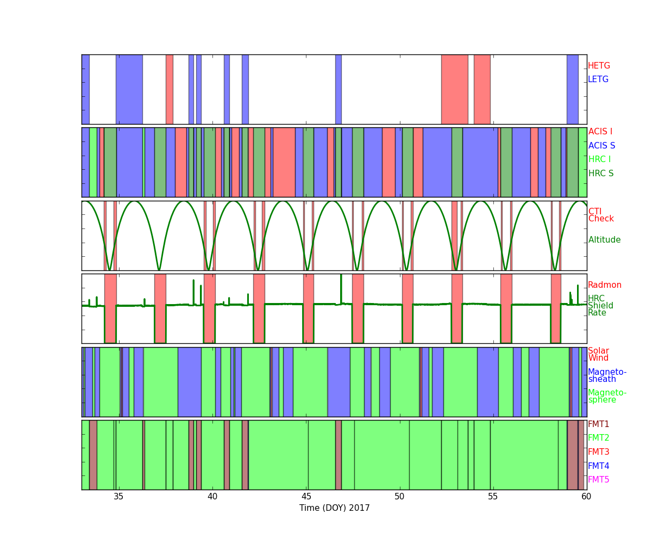
Task: Select the ACIS S legend label
Action: coord(601,146)
